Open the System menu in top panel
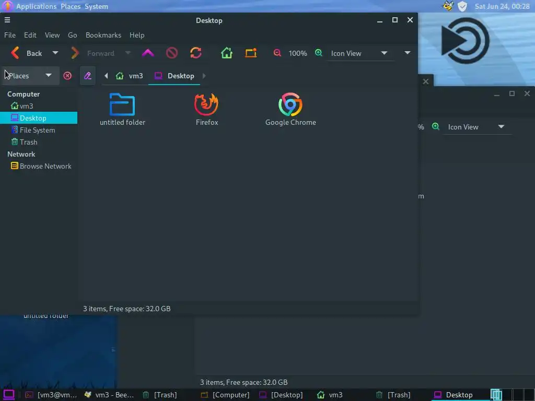 coord(96,6)
